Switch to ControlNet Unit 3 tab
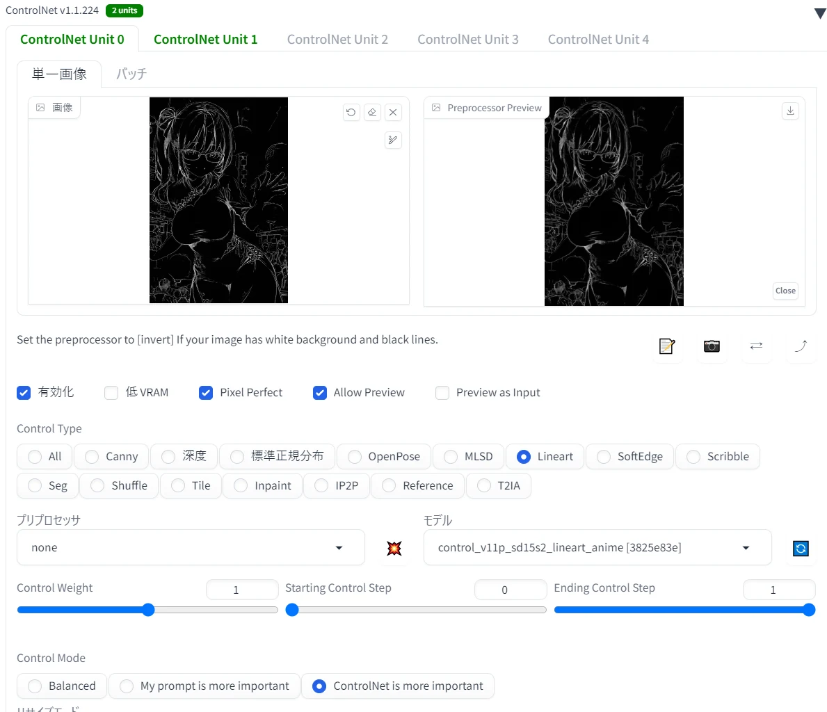 point(468,40)
